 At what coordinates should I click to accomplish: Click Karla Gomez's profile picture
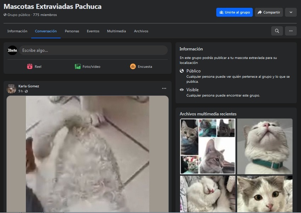11,89
